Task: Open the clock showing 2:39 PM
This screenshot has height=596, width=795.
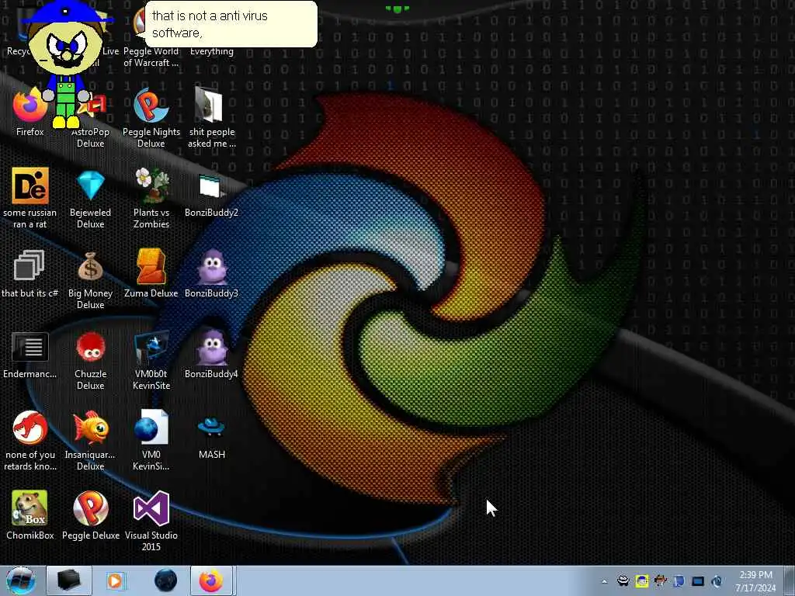Action: coord(755,580)
